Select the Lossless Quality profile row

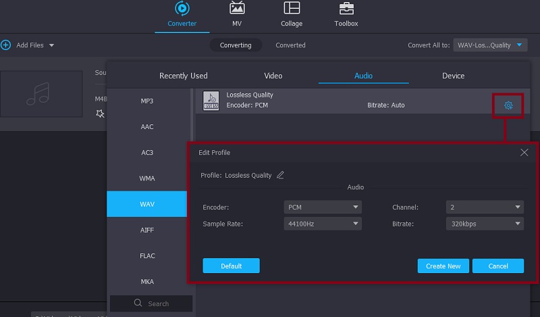[x=362, y=101]
